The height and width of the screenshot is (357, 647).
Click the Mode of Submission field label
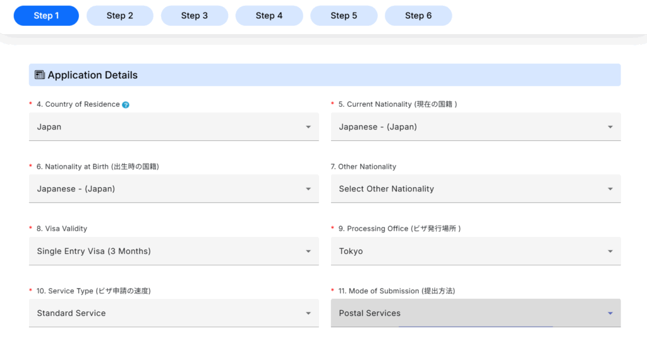396,291
